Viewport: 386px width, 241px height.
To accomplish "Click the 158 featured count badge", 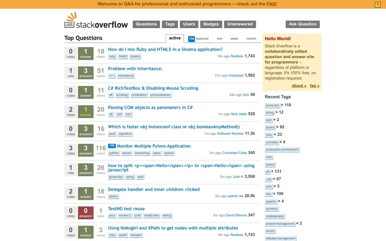I will (x=191, y=39).
